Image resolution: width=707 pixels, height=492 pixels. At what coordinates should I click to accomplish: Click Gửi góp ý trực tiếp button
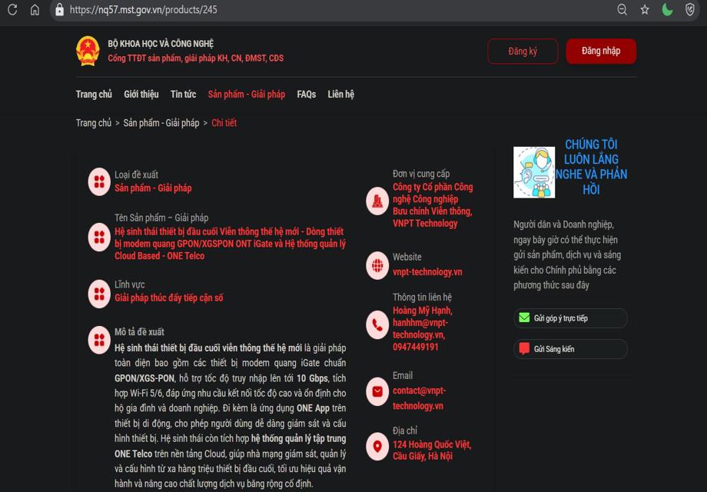tap(570, 318)
